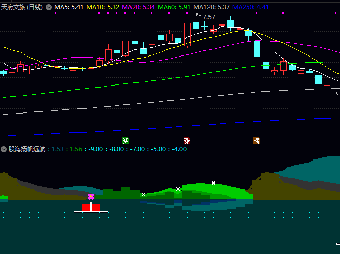Click the 7.57 high price label

tap(208, 17)
